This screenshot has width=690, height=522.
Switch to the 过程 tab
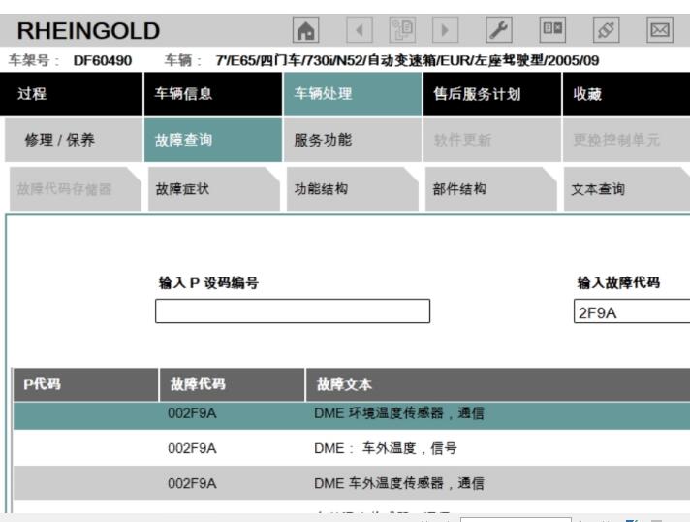[x=72, y=94]
